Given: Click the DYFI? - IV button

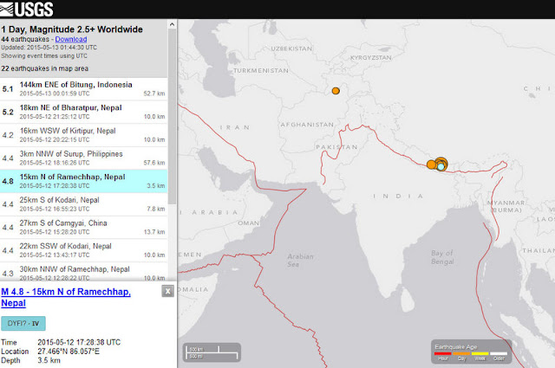Looking at the screenshot, I should [x=23, y=324].
